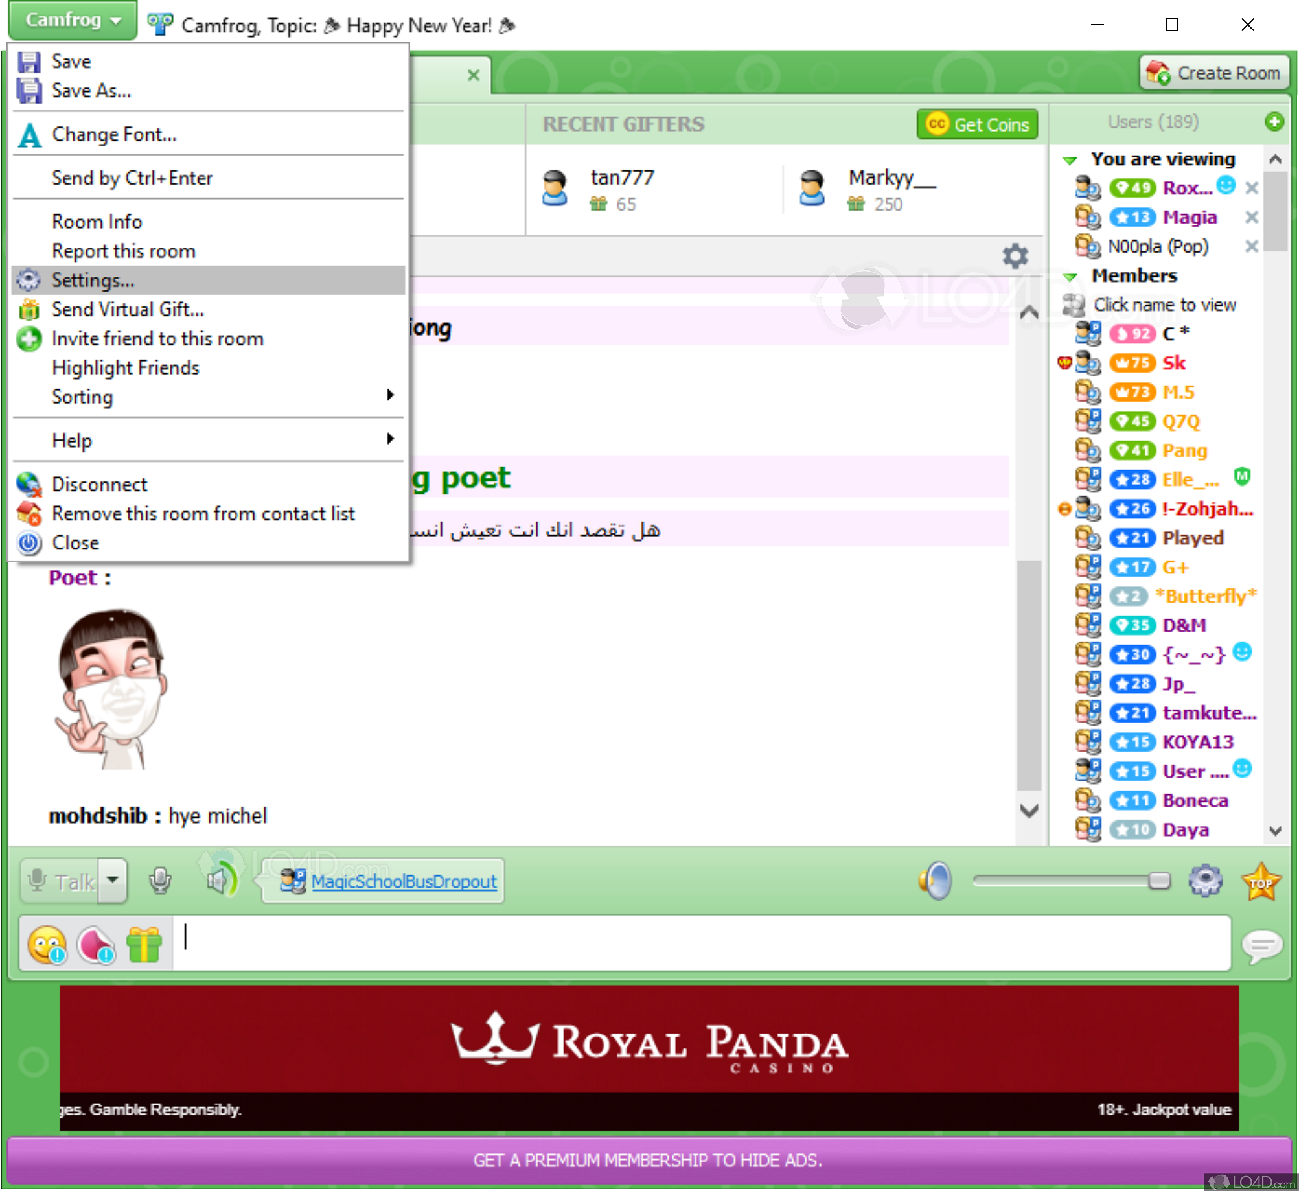Screen dimensions: 1299x1191
Task: Close Magia's cam view using its X
Action: 1252,217
